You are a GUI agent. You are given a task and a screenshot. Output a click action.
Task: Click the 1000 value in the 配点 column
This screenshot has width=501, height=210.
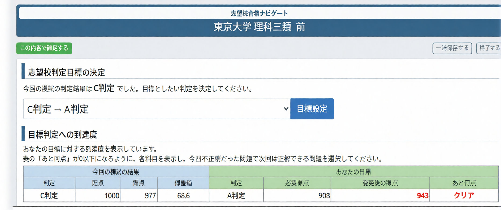pyautogui.click(x=98, y=196)
